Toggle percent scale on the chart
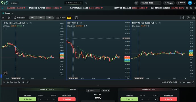Image resolution: width=196 pixels, height=102 pixels. click(x=180, y=82)
